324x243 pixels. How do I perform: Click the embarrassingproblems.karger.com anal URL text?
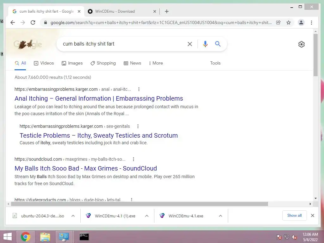[x=73, y=89]
